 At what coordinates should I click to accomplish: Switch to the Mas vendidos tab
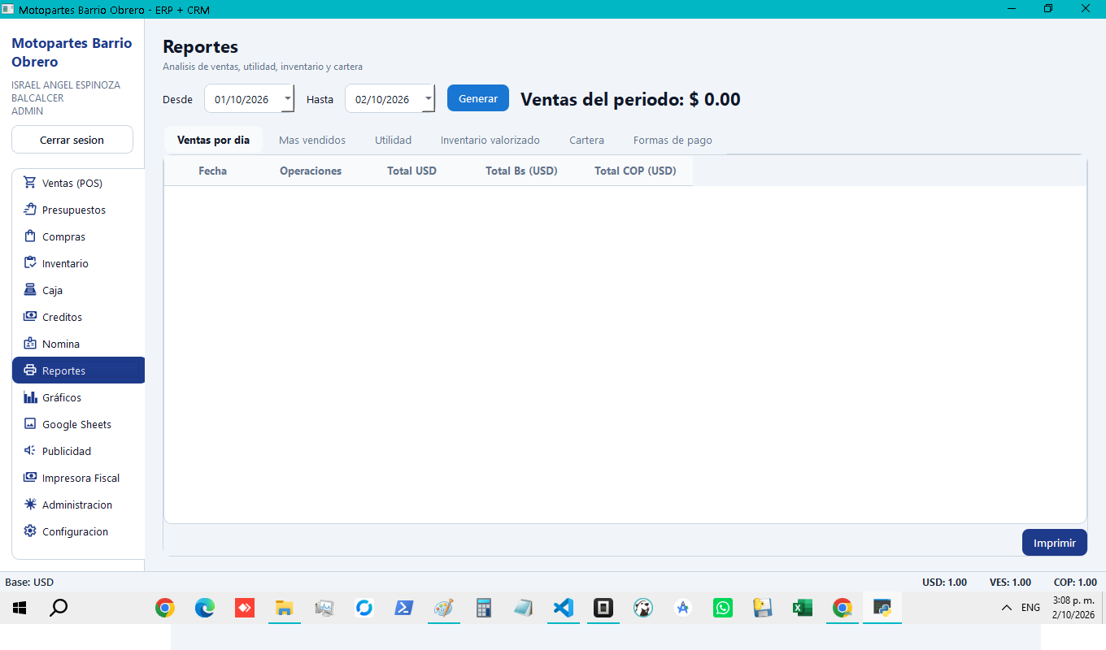click(x=312, y=140)
